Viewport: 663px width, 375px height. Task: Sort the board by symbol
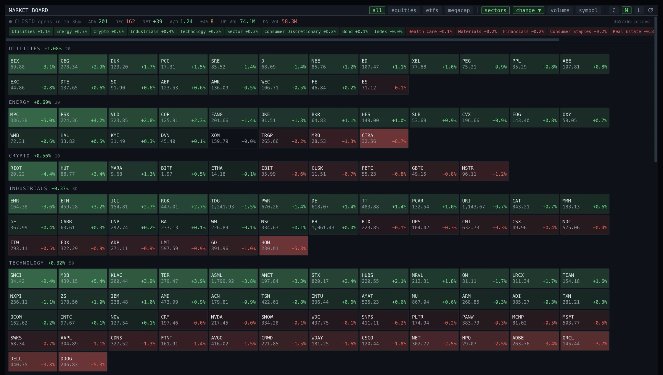coord(588,10)
